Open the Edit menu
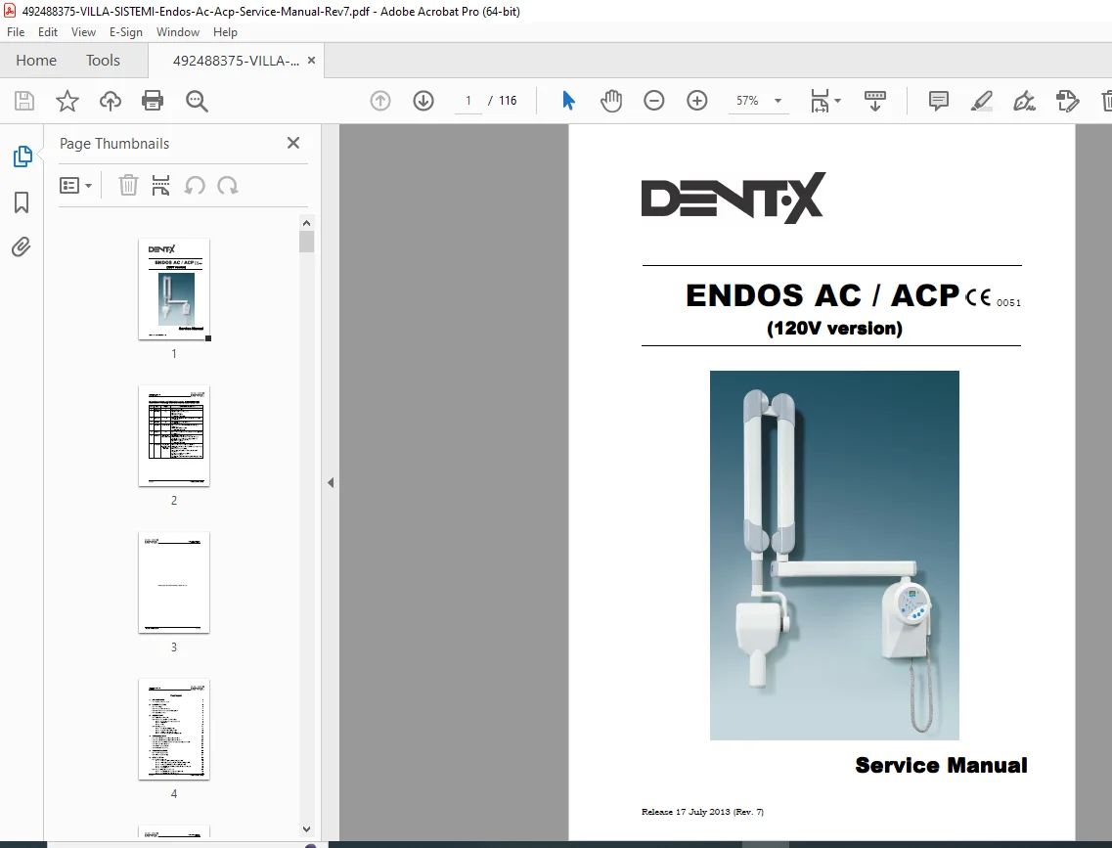The image size is (1112, 848). [x=48, y=32]
